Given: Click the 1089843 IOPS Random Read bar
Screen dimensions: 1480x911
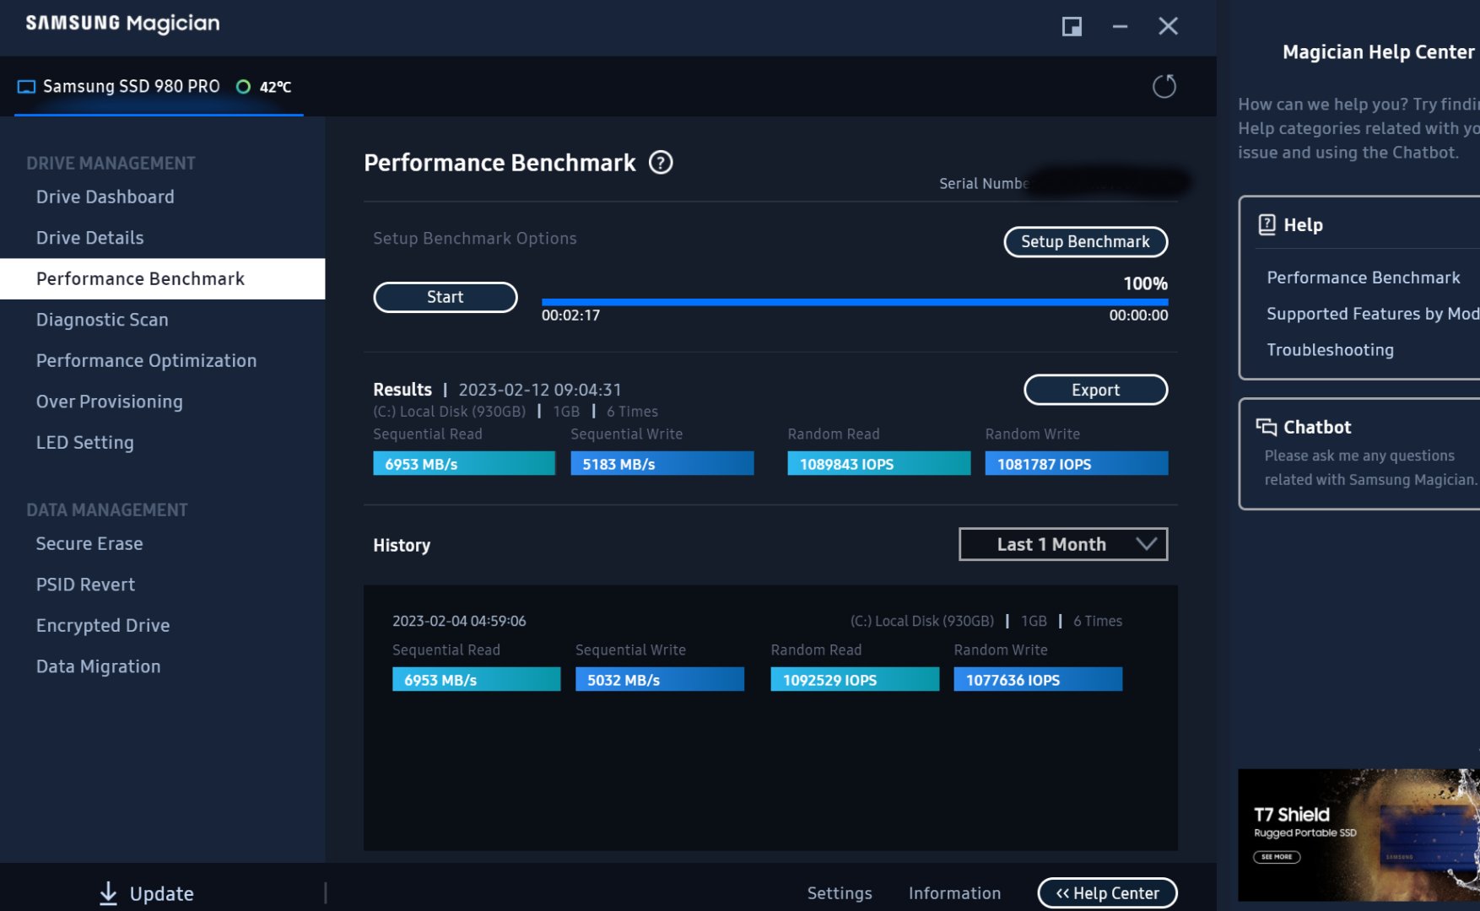Looking at the screenshot, I should (879, 464).
